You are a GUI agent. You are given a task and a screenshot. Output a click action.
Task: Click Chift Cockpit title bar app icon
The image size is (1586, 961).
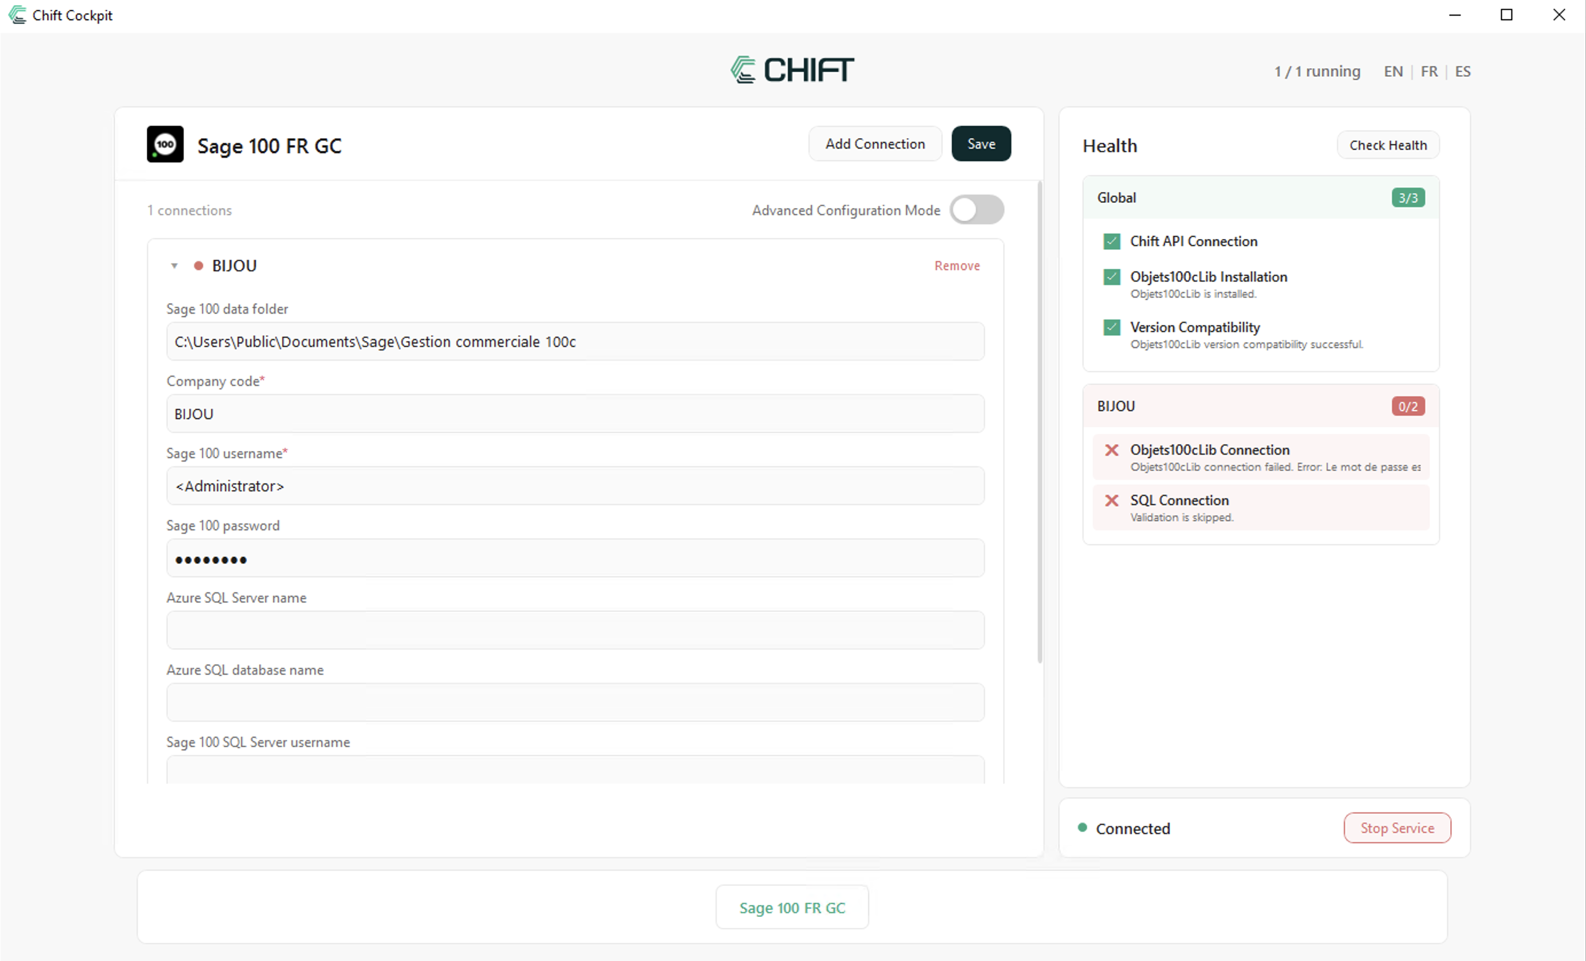[x=17, y=15]
